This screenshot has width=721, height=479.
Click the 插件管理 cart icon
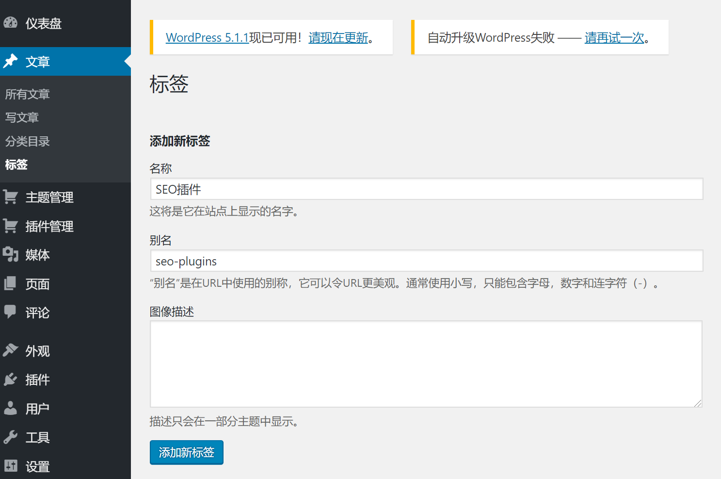[x=11, y=226]
